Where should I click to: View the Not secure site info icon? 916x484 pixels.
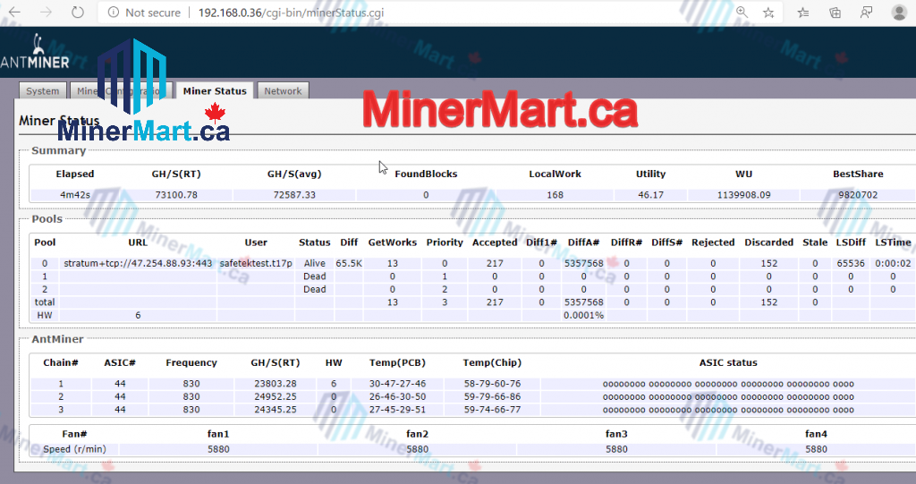point(114,13)
